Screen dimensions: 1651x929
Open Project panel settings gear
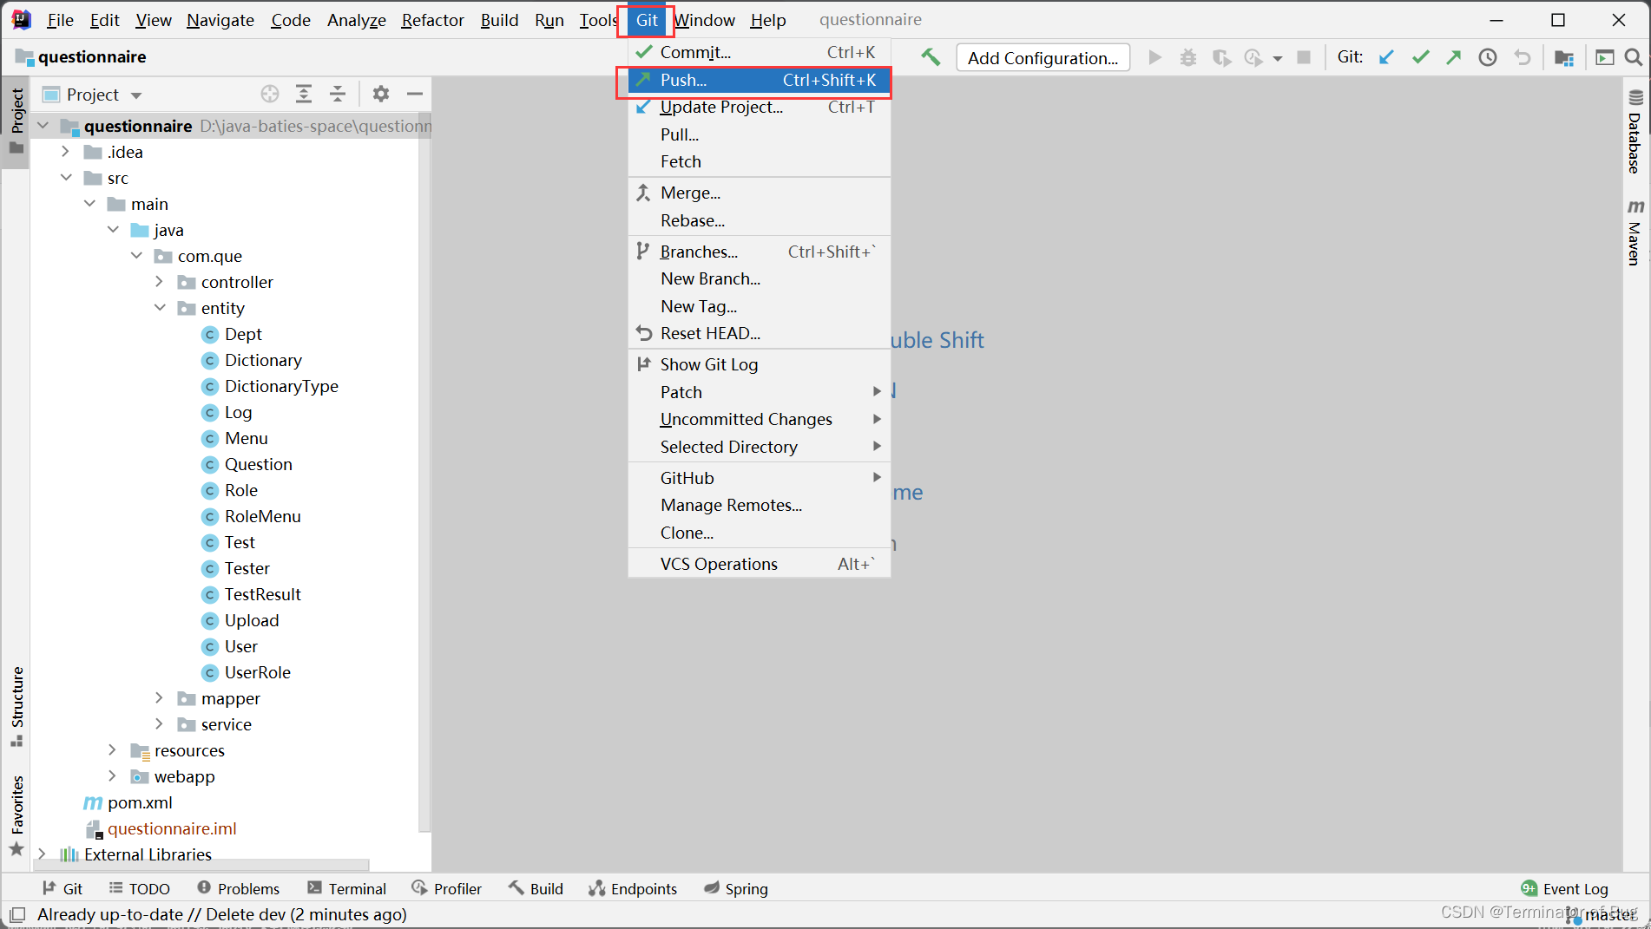[380, 94]
